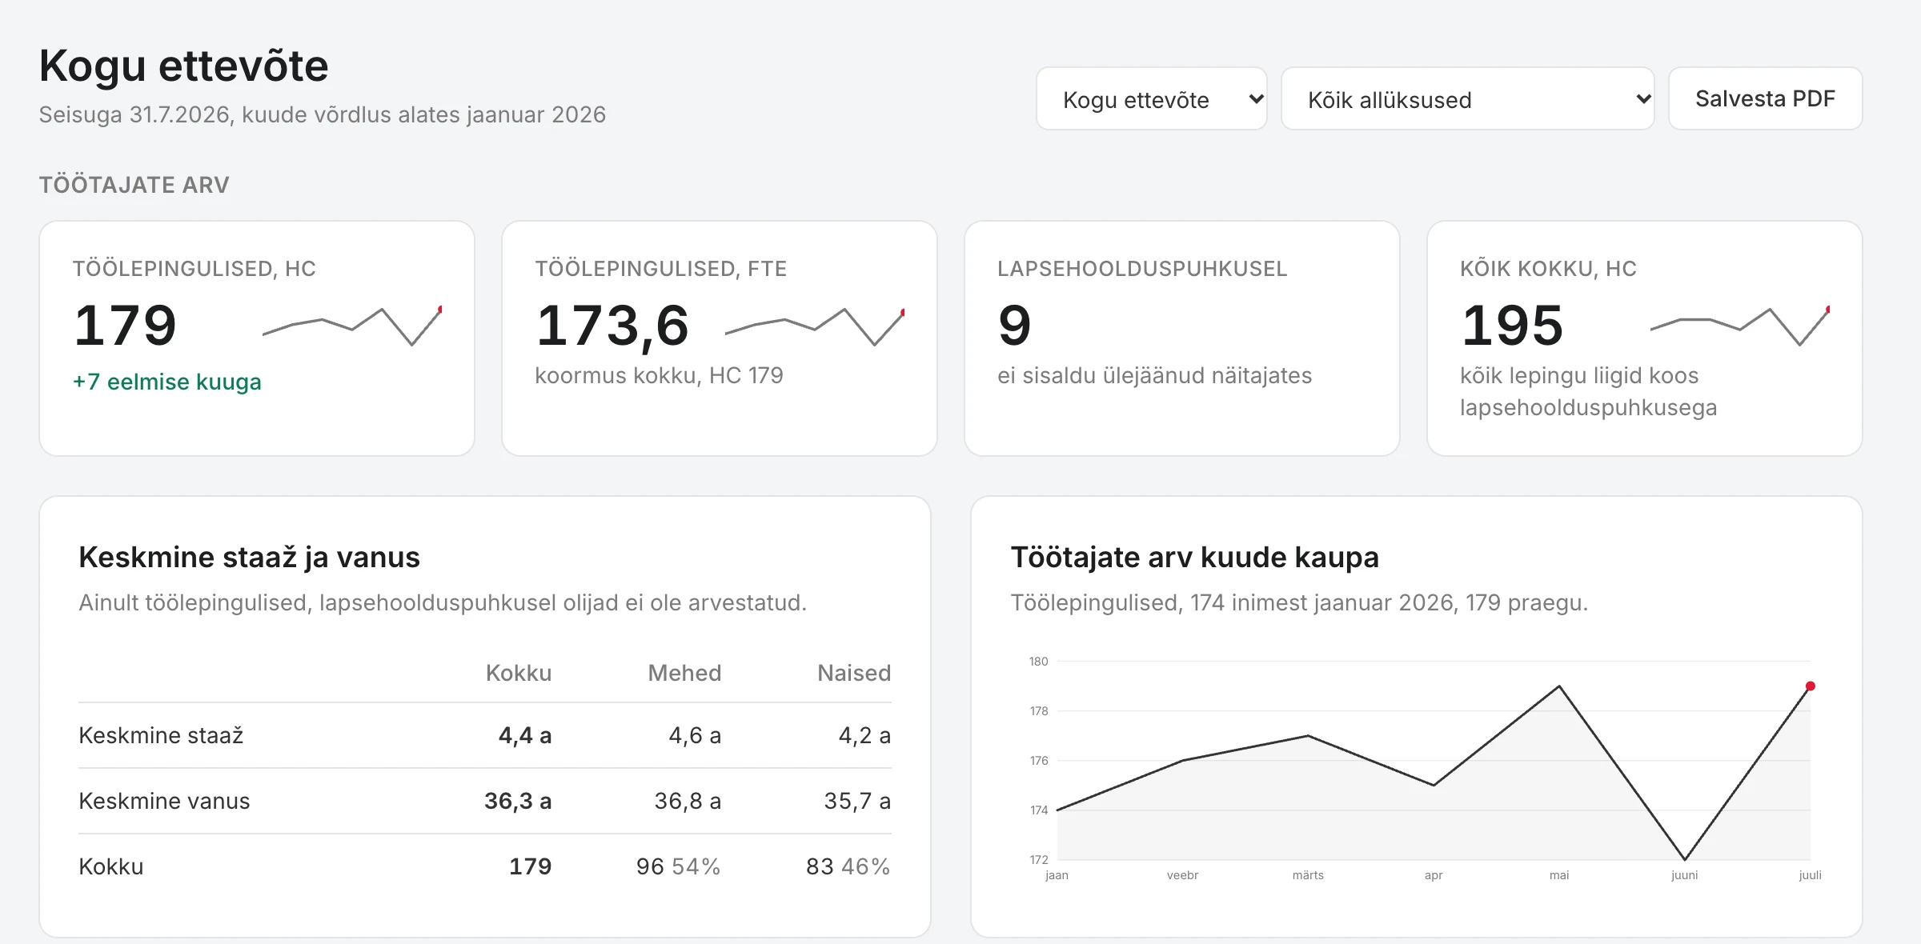Click the "veebr" axis label on chart
Viewport: 1921px width, 944px height.
point(1182,875)
